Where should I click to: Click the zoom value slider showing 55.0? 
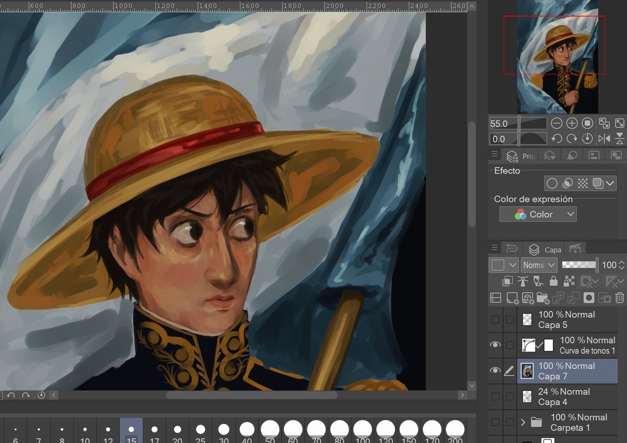[x=518, y=124]
